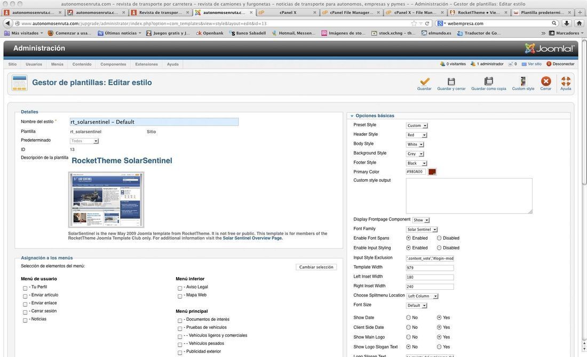Click the Desconectar logout icon
The height and width of the screenshot is (357, 587).
click(549, 64)
